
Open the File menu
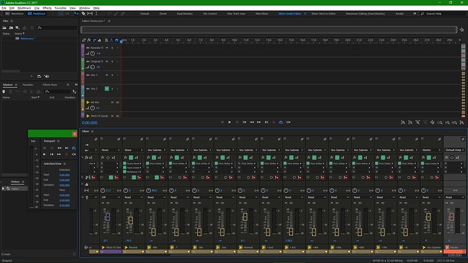(x=4, y=8)
